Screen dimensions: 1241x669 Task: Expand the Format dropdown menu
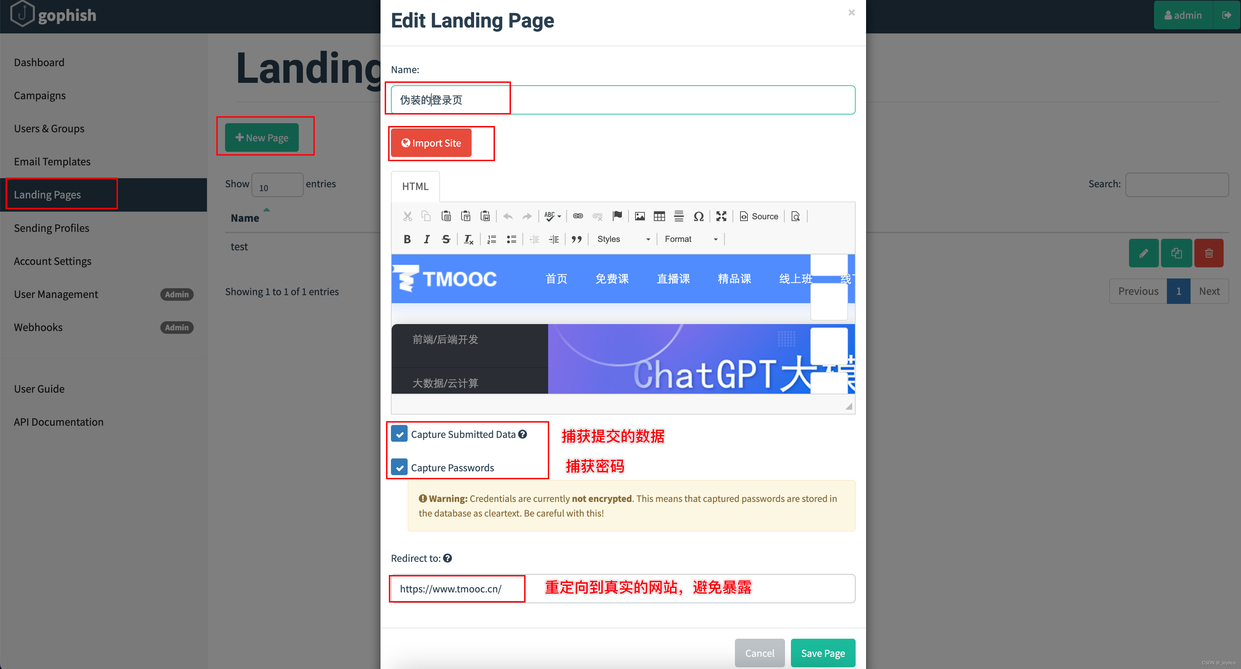pos(690,238)
